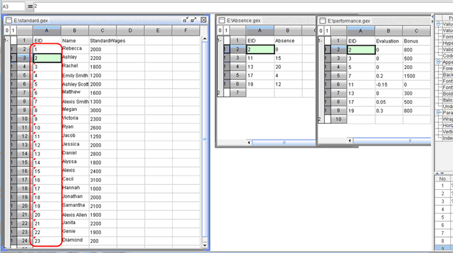
Task: Show level 0 in Absence.gex
Action: (x=220, y=30)
